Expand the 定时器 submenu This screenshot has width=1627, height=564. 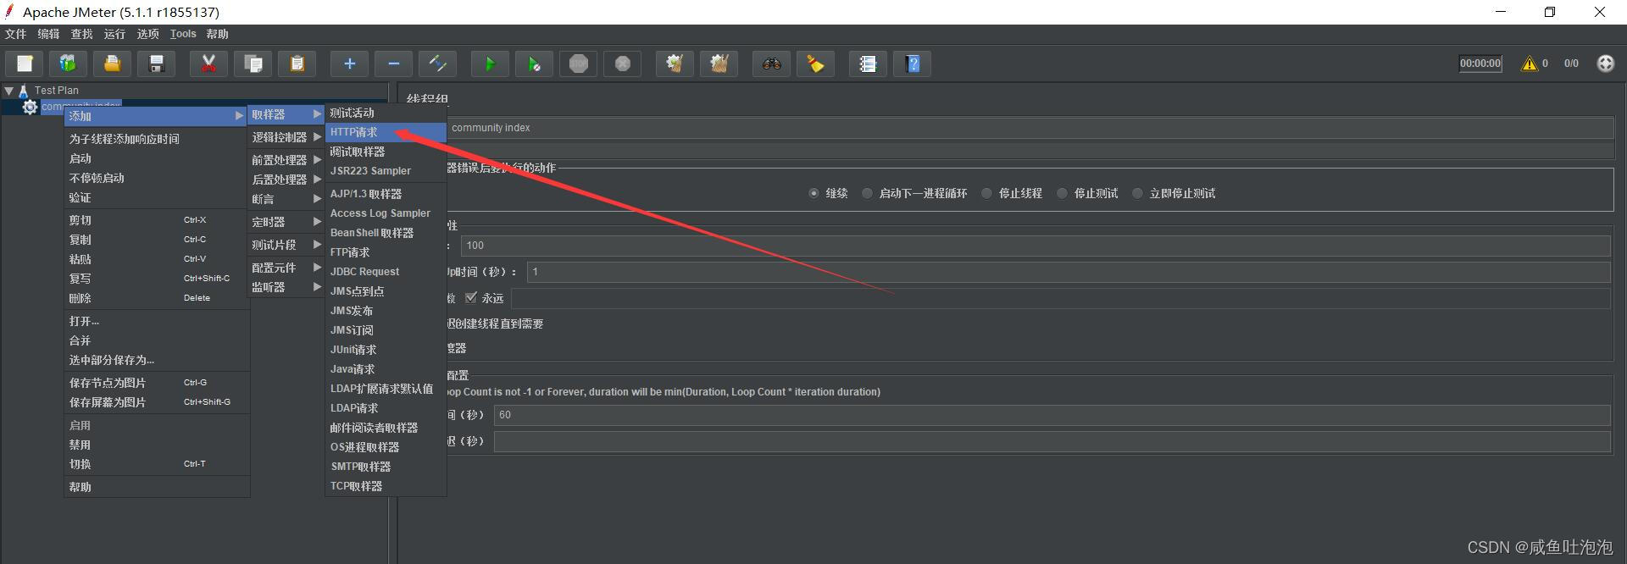[x=286, y=222]
